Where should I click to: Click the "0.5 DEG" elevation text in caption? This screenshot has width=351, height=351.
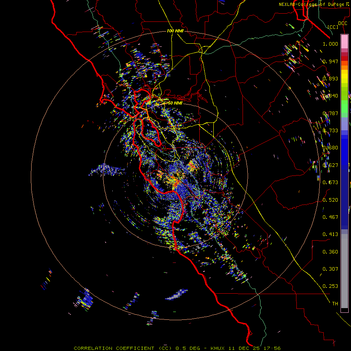(188, 348)
